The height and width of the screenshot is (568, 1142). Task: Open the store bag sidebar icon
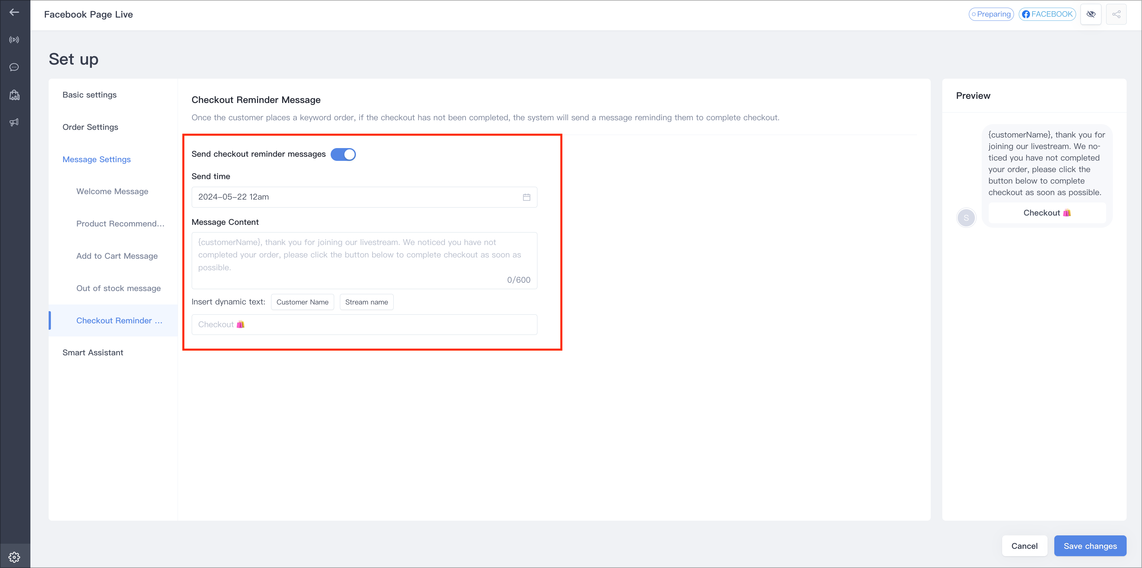tap(14, 95)
